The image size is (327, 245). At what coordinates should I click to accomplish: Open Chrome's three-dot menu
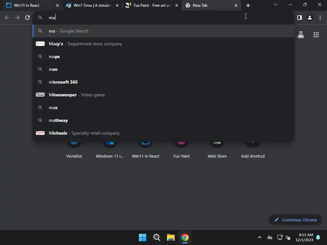pos(320,18)
